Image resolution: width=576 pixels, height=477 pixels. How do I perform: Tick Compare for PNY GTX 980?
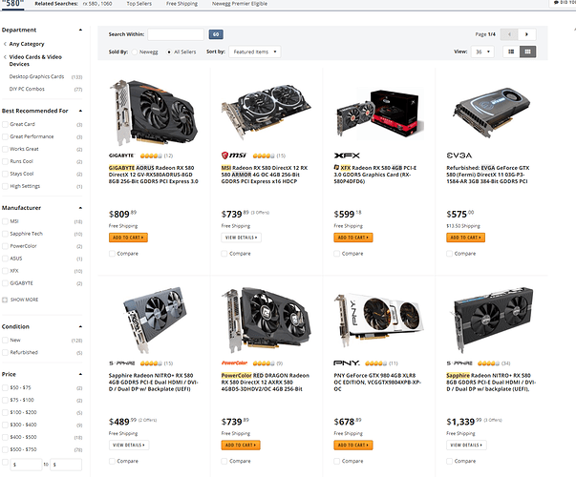pyautogui.click(x=337, y=461)
